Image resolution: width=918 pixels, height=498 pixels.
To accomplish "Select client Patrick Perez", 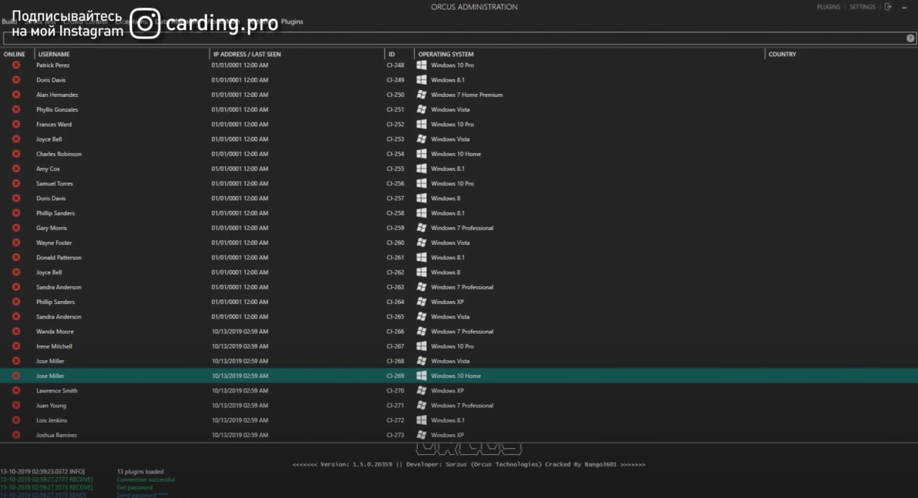I will (x=52, y=65).
